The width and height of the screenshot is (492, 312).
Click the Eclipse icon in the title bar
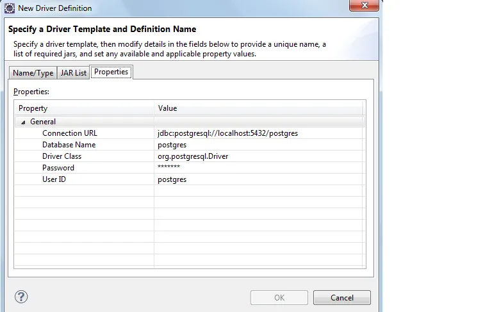coord(10,8)
